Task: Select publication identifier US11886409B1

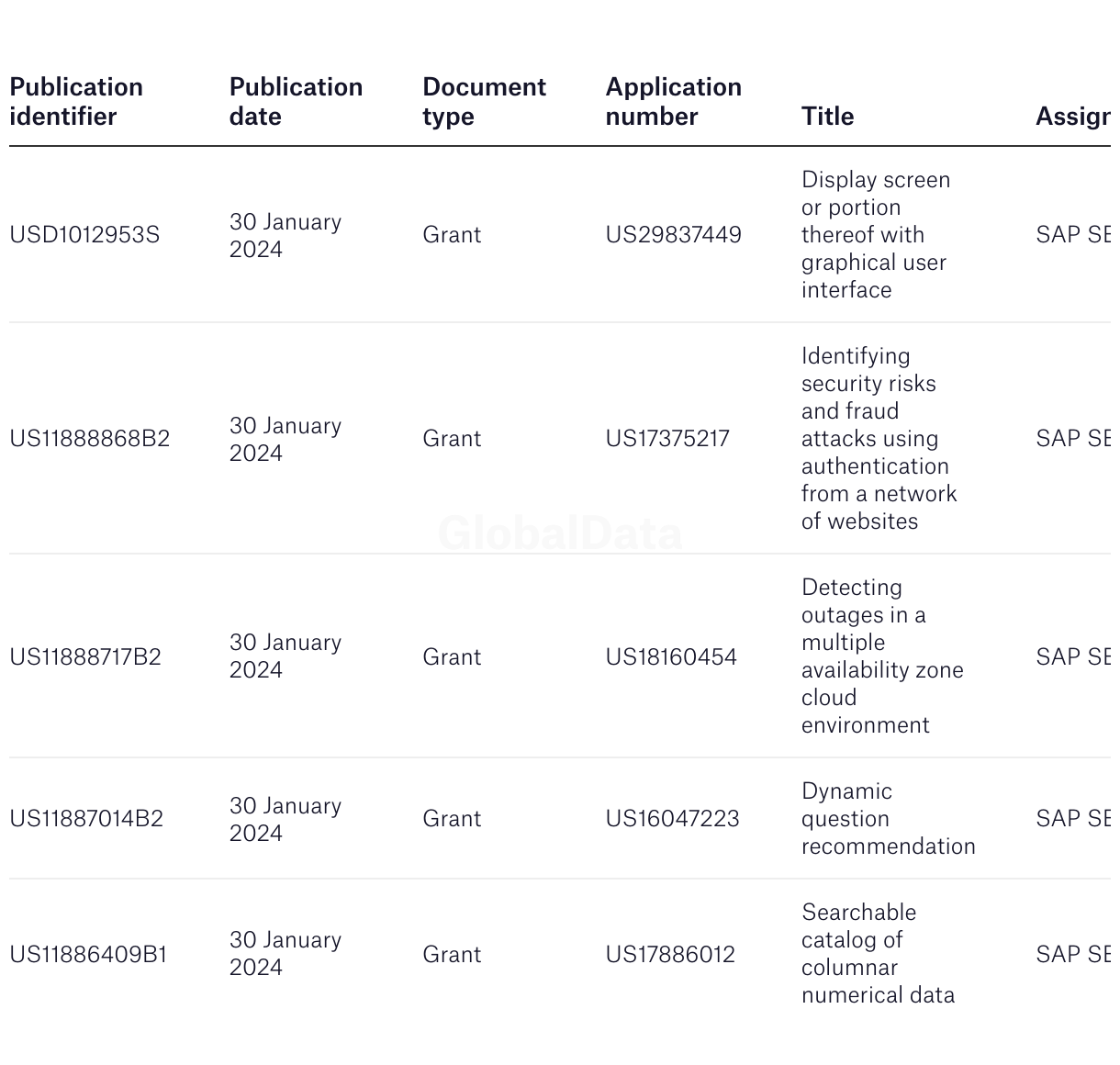Action: (88, 955)
